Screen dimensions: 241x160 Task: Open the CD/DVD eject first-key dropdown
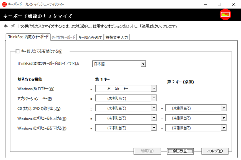click(126, 108)
